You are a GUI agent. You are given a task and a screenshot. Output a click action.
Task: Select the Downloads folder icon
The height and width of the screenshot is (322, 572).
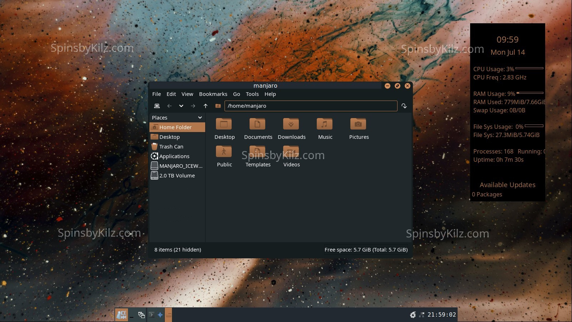click(291, 125)
